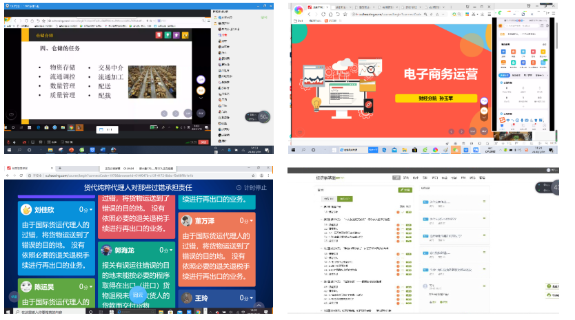Click the blue 词云 word cloud button

click(x=138, y=295)
